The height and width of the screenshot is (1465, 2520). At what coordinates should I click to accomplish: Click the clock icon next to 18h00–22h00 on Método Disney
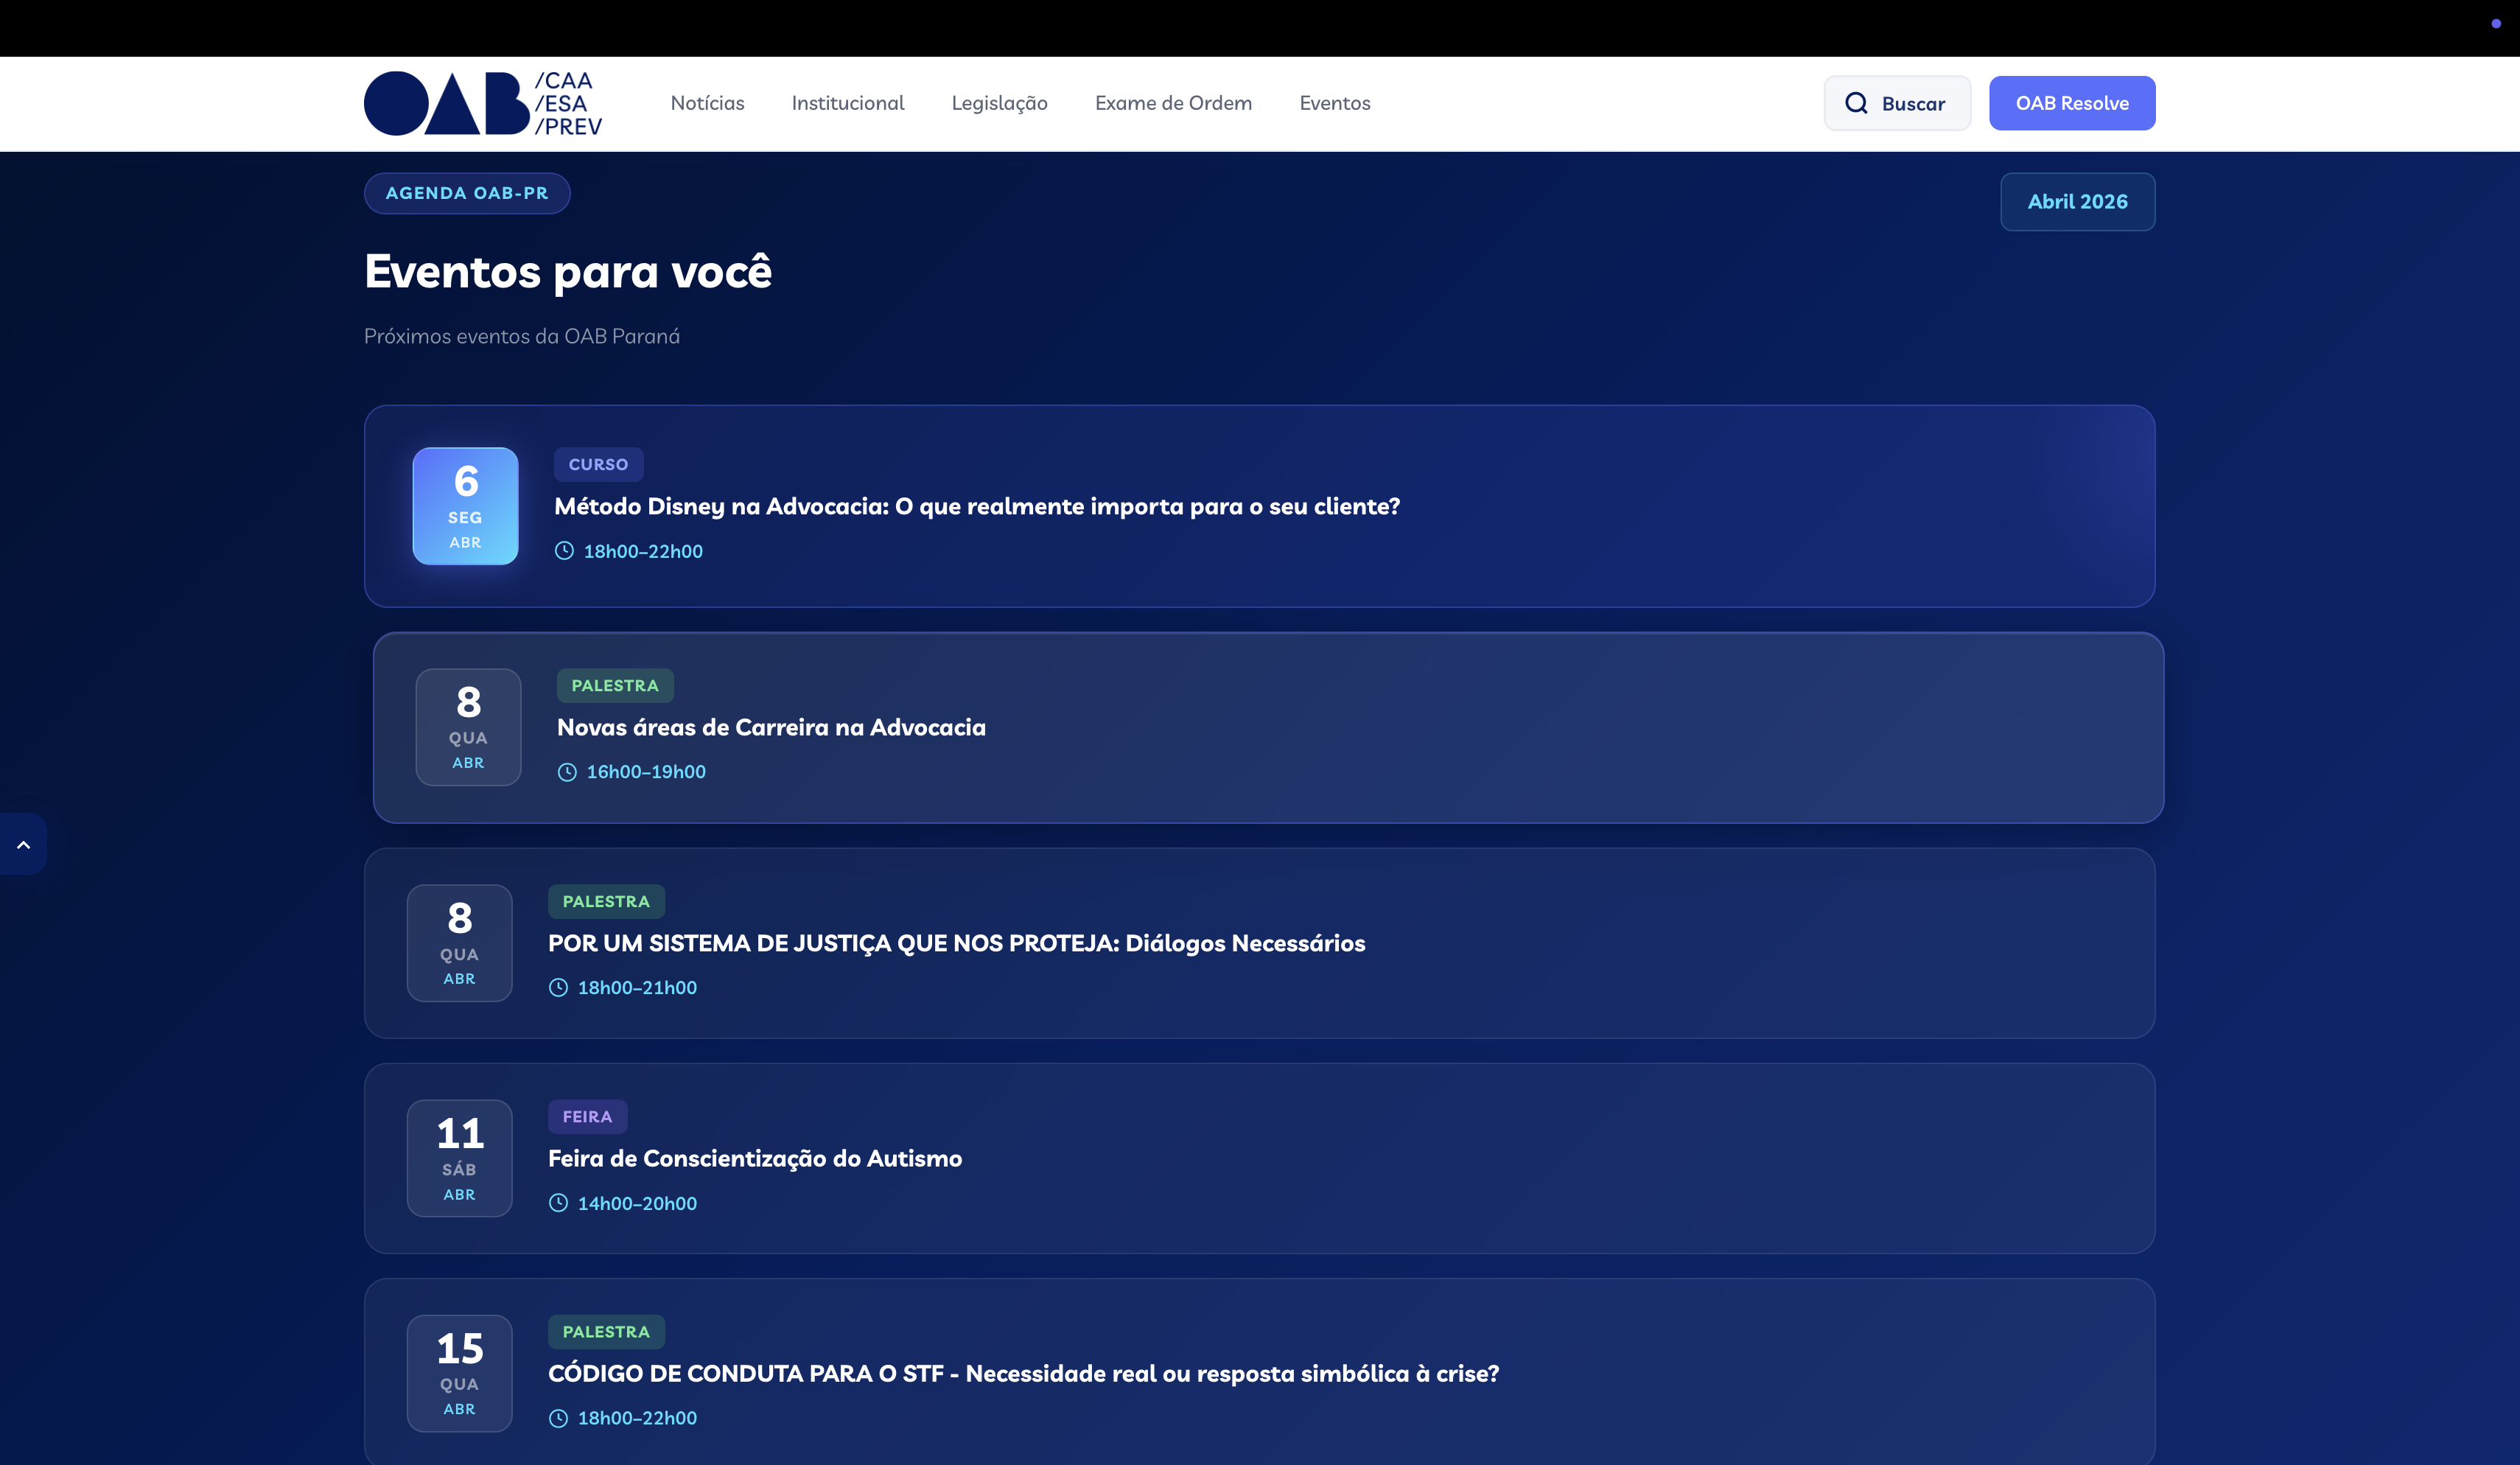tap(564, 551)
